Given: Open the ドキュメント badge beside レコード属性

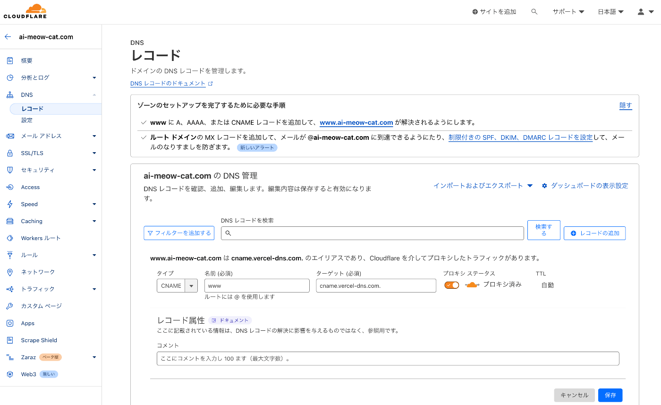Looking at the screenshot, I should point(230,320).
